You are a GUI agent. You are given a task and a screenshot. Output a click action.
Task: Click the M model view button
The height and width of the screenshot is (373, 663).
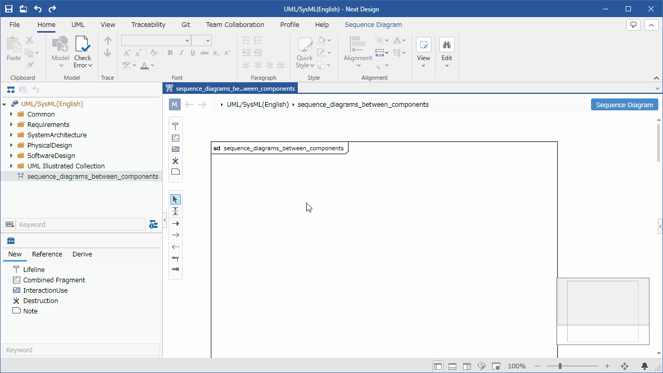pyautogui.click(x=175, y=105)
